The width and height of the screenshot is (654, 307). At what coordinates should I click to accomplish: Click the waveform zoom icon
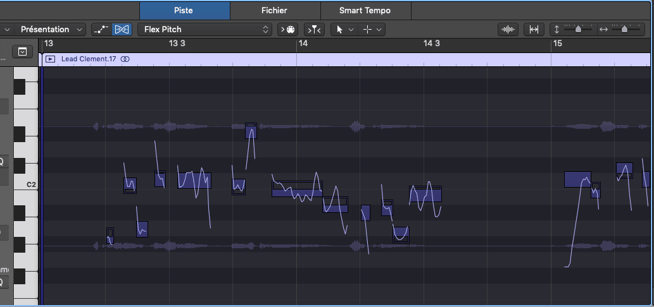coord(508,30)
